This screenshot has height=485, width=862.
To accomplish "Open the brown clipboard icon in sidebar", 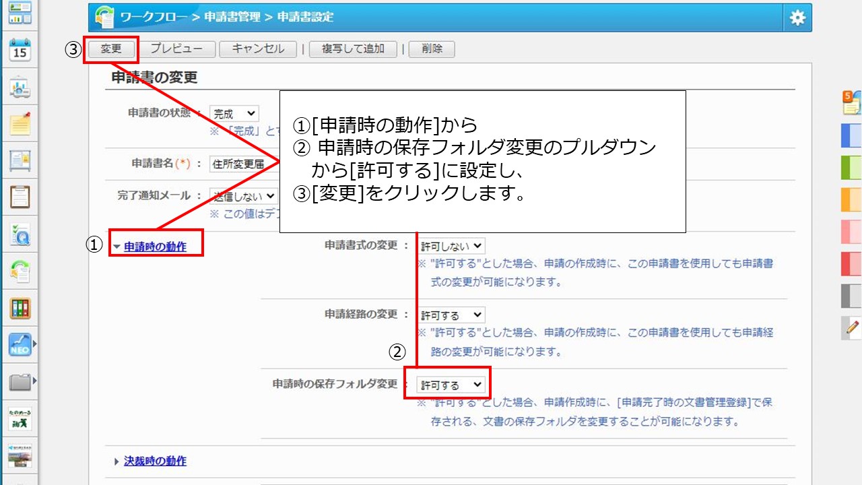I will click(20, 197).
